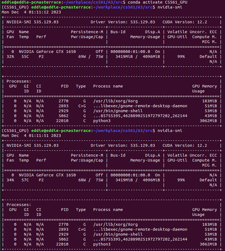This screenshot has width=225, height=251.
Task: Click '3062MiB' in the 01:11:12 process list
Action: [208, 121]
